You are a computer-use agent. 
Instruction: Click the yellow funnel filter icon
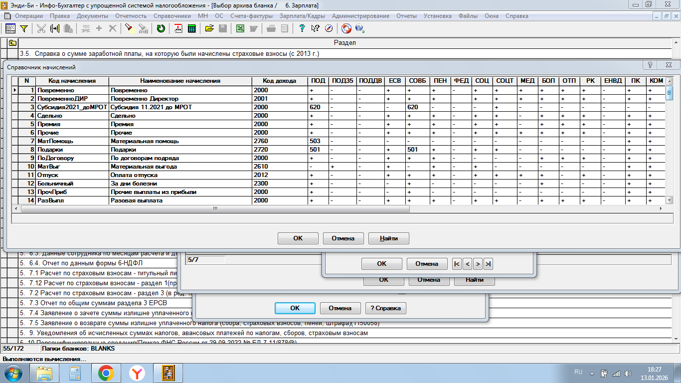pos(23,28)
